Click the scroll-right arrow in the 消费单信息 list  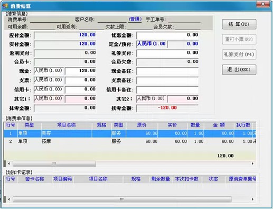[252, 163]
